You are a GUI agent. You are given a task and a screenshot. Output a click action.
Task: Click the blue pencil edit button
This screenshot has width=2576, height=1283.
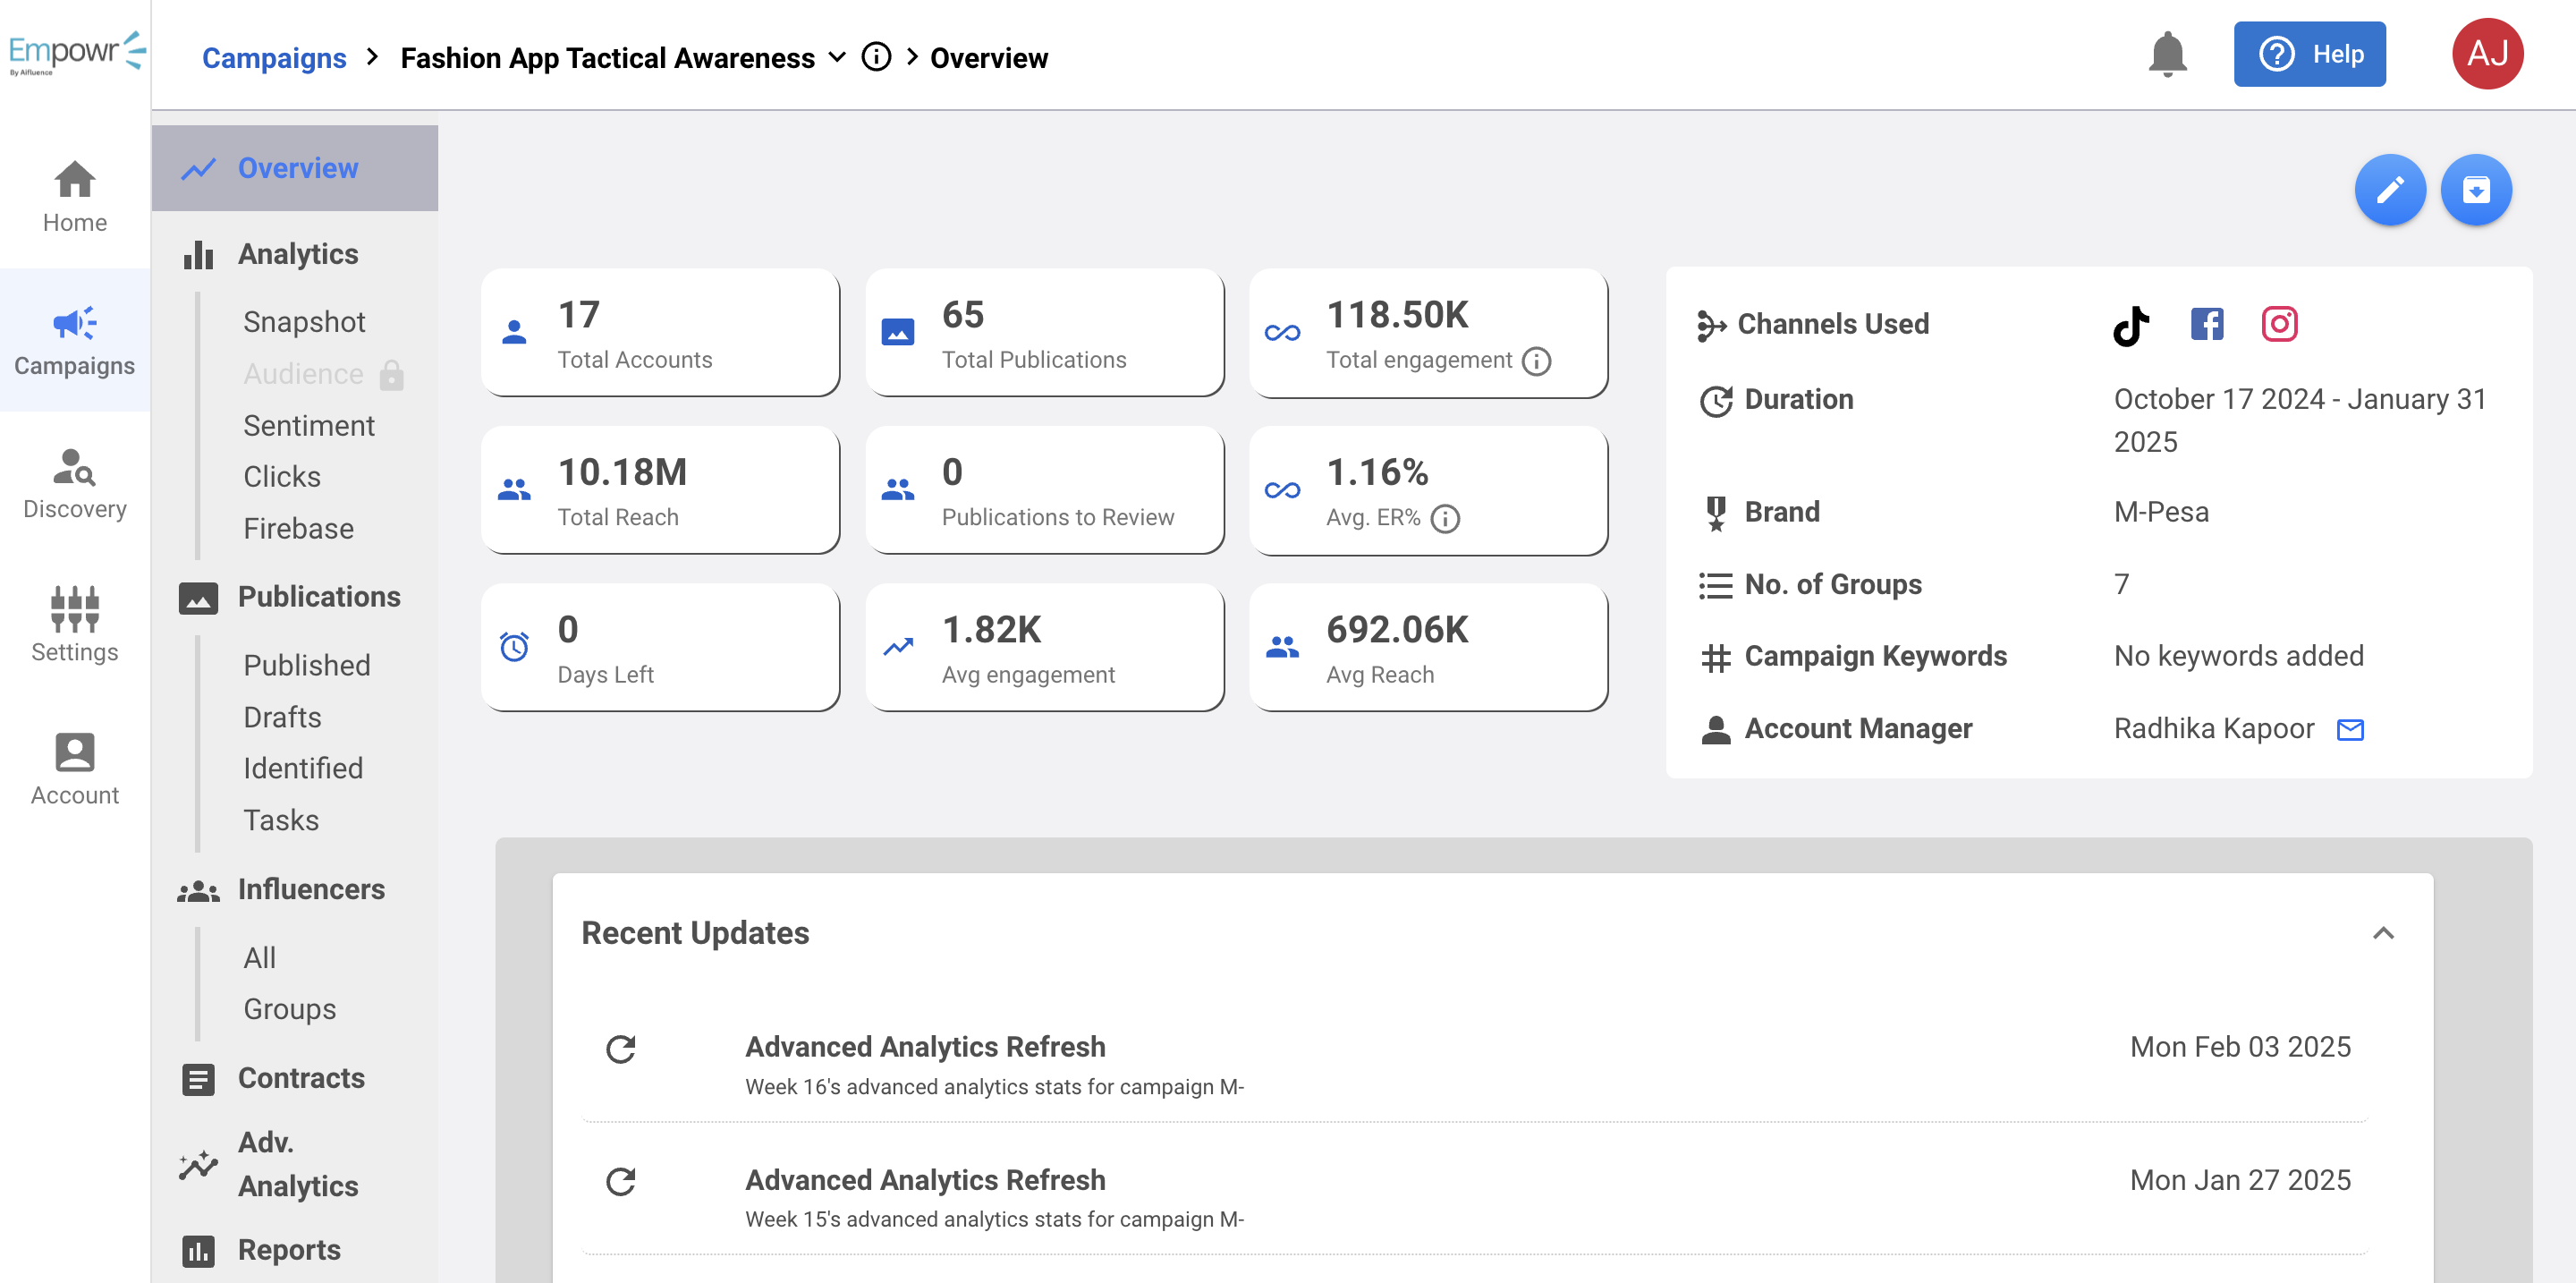click(2389, 190)
